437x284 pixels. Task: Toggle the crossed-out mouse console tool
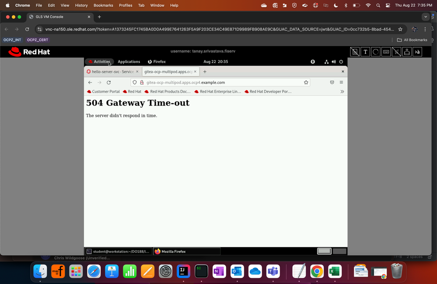[x=396, y=52]
